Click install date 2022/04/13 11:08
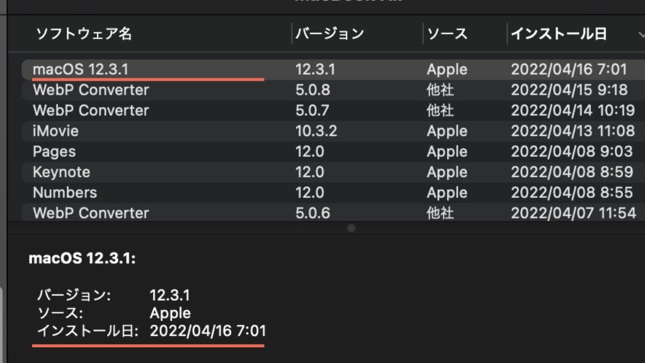Image resolution: width=645 pixels, height=363 pixels. click(x=573, y=131)
